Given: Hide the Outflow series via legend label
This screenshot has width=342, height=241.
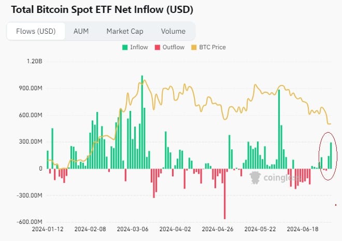Looking at the screenshot, I should 174,47.
